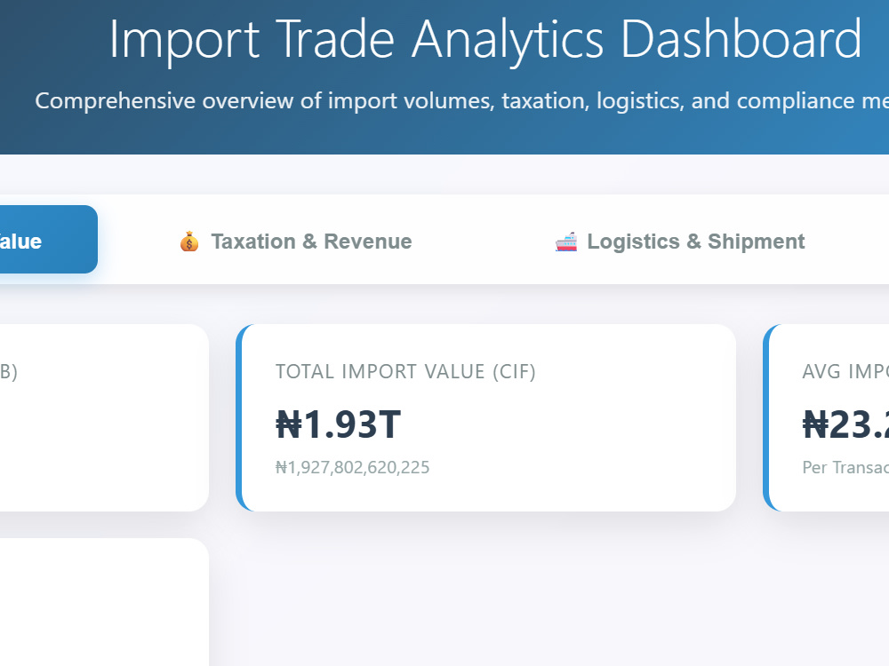This screenshot has height=666, width=889.
Task: Click the blue gradient header banner background
Action: click(x=444, y=136)
